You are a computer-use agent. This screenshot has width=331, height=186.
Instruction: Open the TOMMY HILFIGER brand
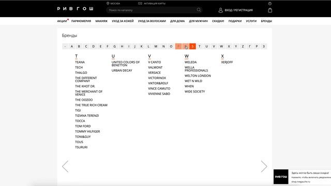click(87, 132)
